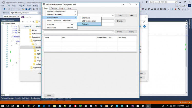This screenshot has width=192, height=108.
Task: Switch to the Package Manager Console tab
Action: [11, 98]
